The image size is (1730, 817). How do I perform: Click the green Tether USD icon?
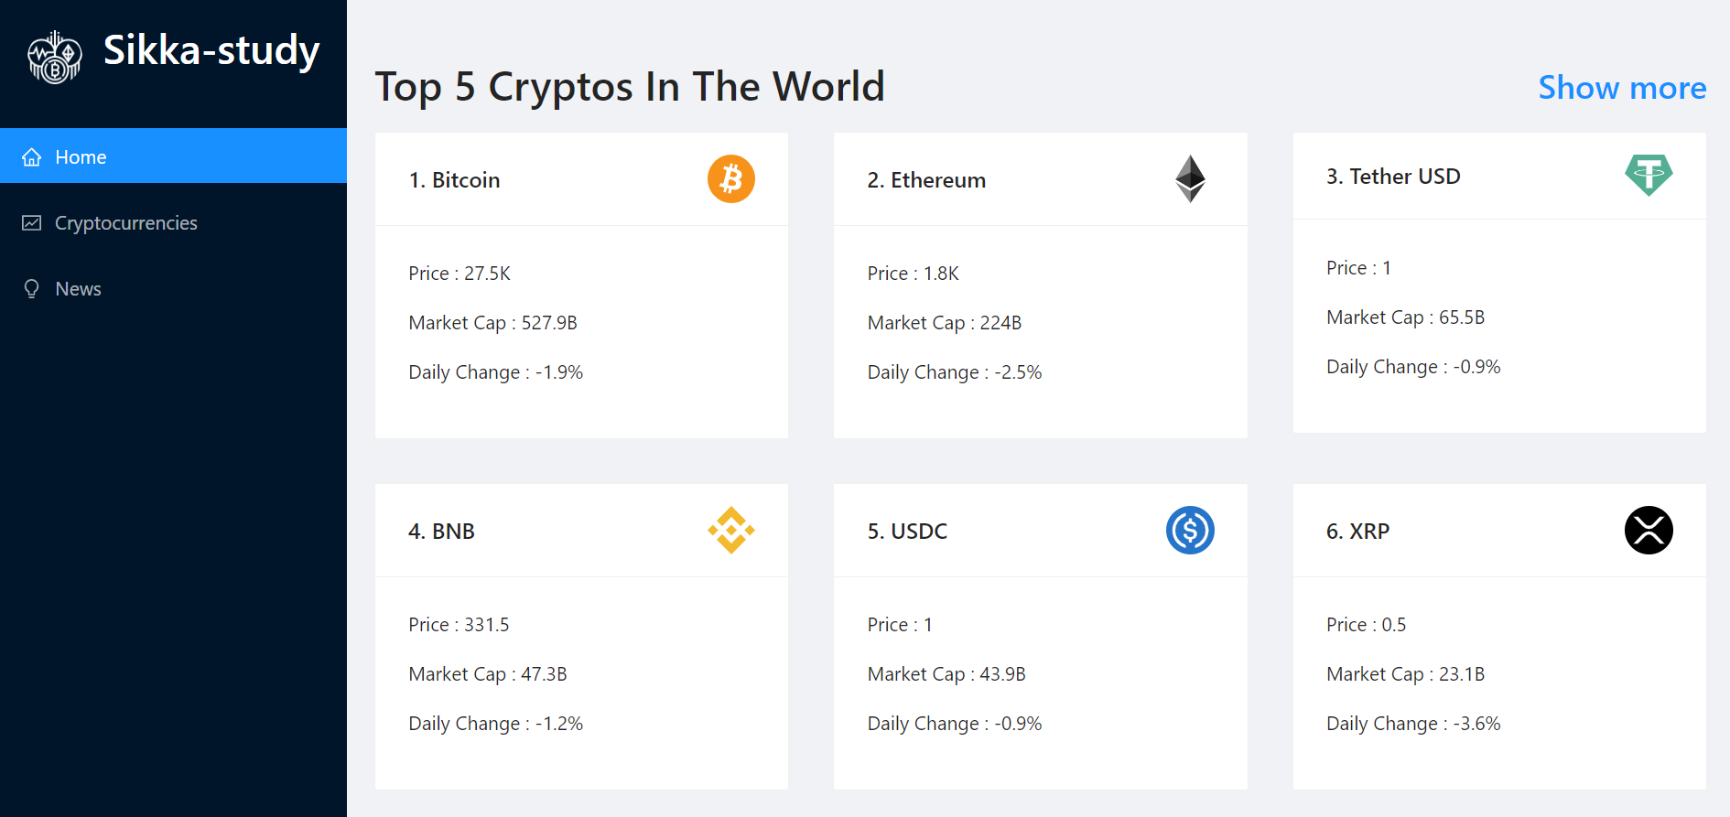(1649, 175)
